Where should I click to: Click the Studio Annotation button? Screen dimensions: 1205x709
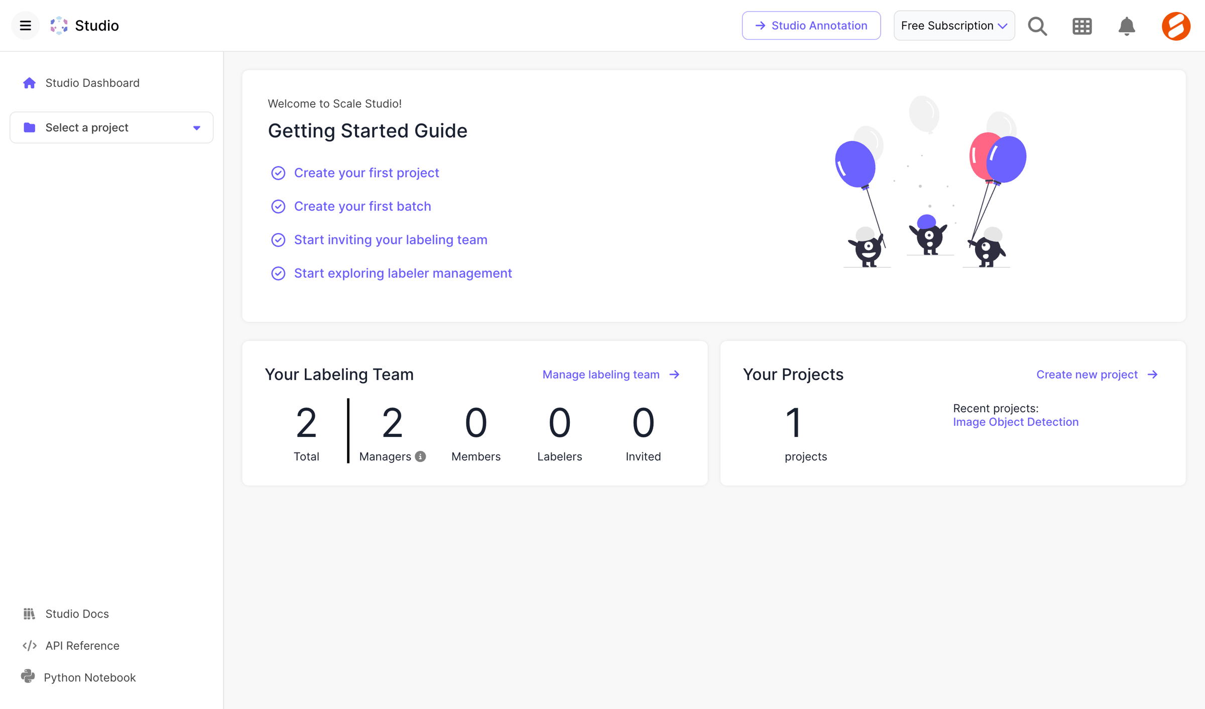click(x=811, y=26)
